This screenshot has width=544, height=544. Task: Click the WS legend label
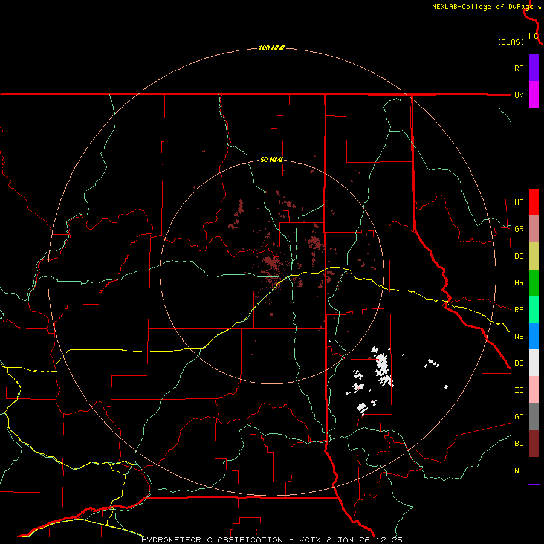point(519,337)
